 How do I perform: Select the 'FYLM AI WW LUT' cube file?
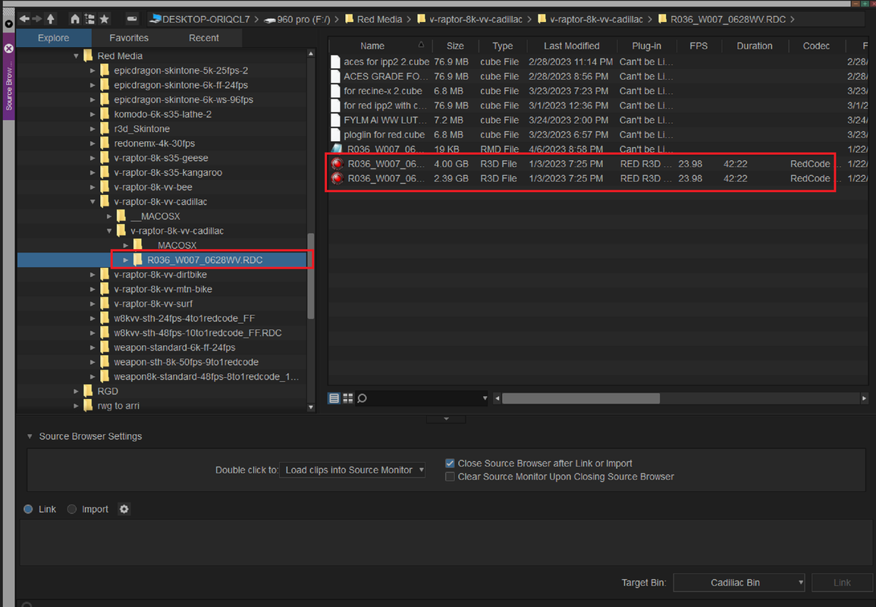385,120
